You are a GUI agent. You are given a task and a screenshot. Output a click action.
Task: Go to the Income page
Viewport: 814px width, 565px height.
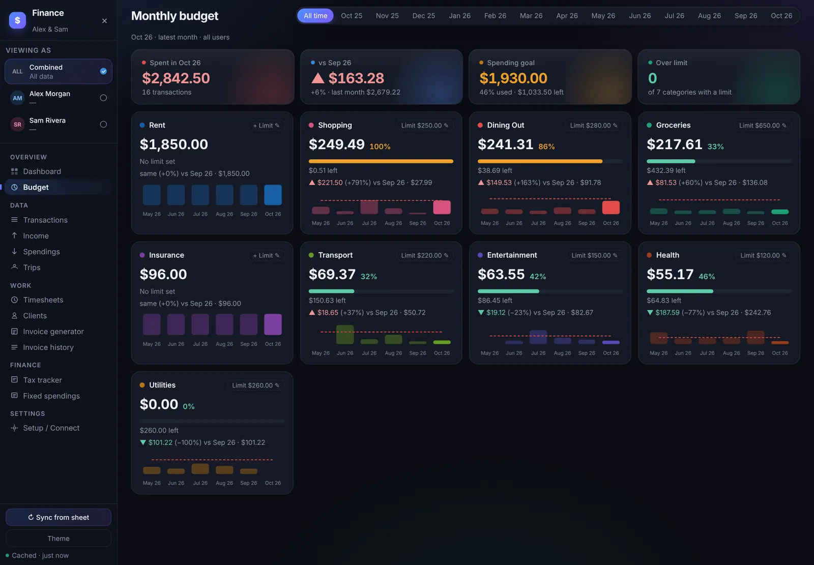(x=59, y=235)
